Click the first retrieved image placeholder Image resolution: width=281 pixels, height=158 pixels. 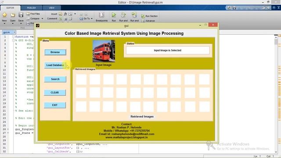(x=81, y=79)
